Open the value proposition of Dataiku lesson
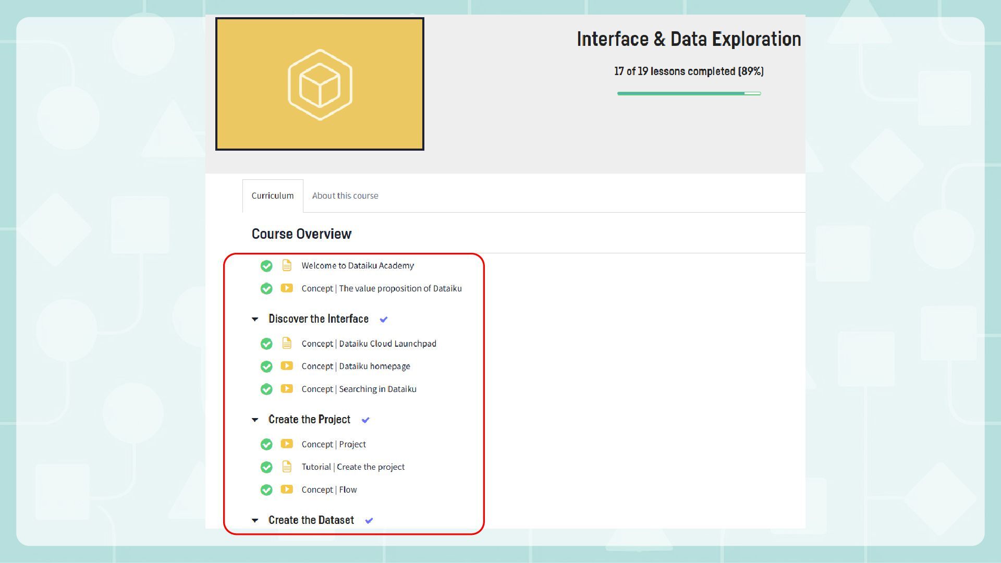 382,288
